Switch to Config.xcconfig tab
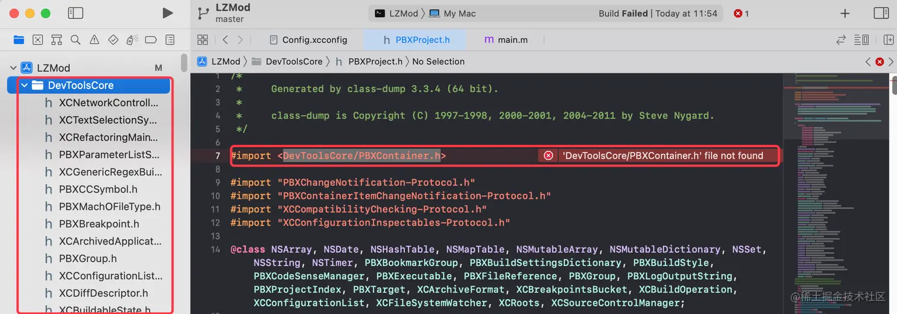Image resolution: width=897 pixels, height=314 pixels. 308,40
